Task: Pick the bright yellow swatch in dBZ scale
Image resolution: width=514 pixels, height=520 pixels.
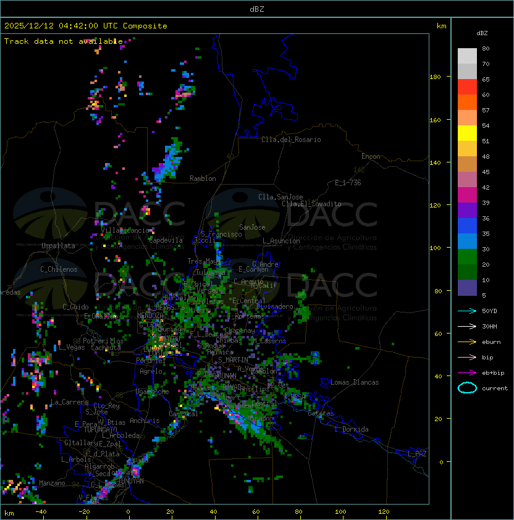Action: (x=467, y=133)
